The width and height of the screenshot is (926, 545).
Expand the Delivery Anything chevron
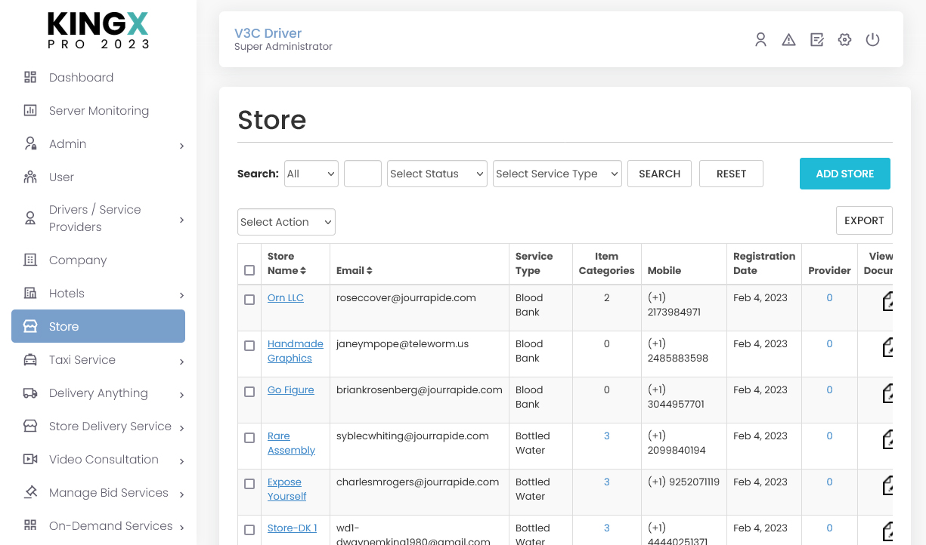[x=181, y=395]
